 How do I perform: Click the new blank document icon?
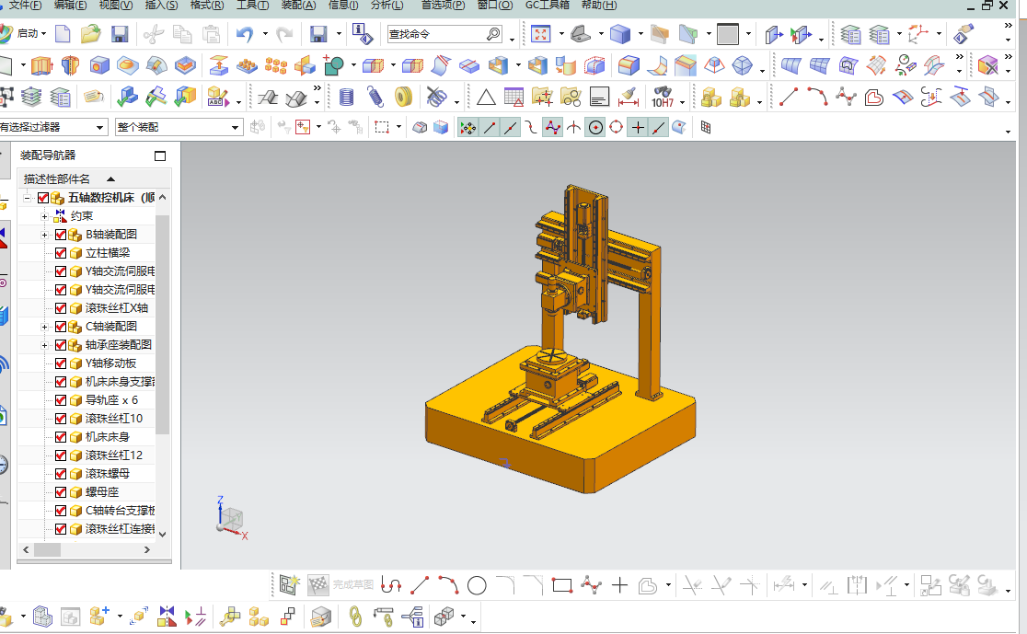(63, 35)
